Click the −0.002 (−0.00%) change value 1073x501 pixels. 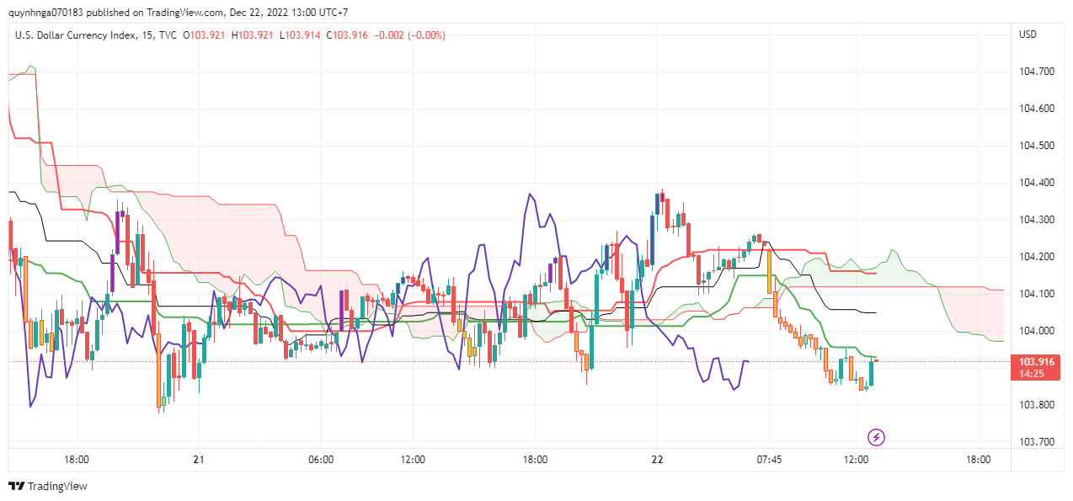[x=410, y=35]
